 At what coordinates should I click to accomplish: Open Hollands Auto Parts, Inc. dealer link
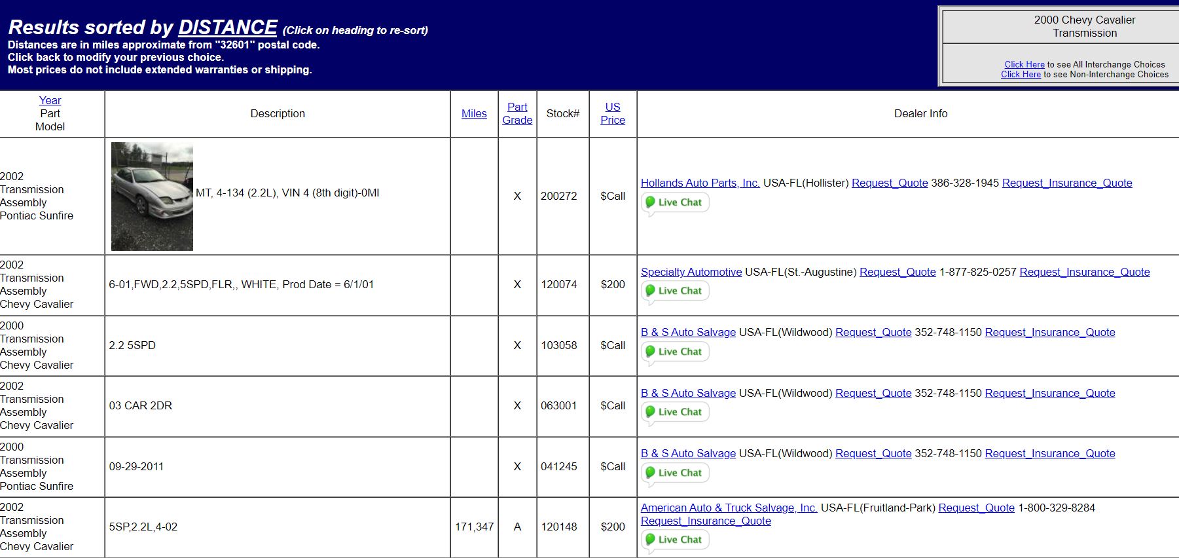(700, 183)
